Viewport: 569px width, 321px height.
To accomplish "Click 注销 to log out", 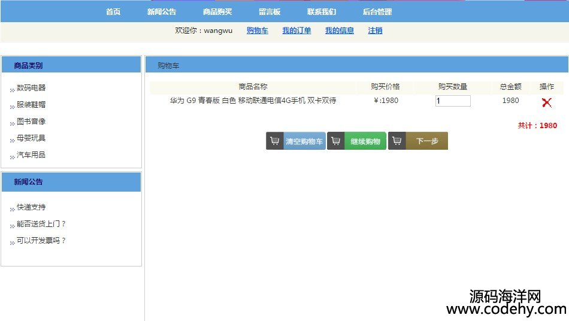I will pos(375,31).
